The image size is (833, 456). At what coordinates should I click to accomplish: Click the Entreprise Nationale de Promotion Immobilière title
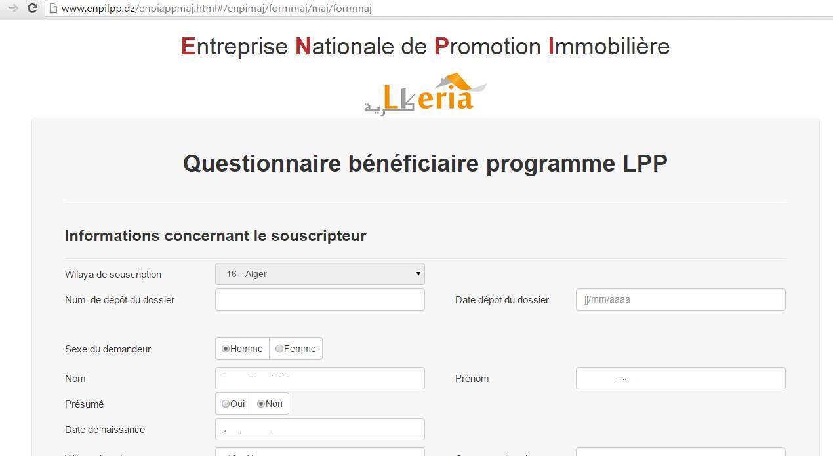click(x=425, y=47)
